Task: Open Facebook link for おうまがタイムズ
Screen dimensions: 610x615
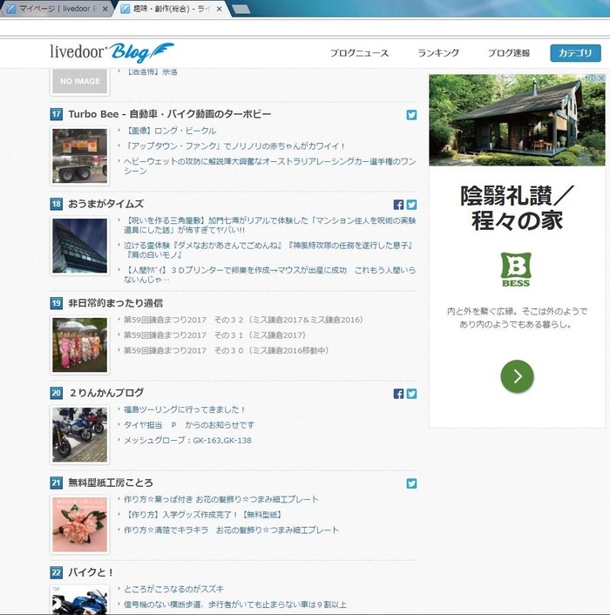Action: click(x=398, y=205)
